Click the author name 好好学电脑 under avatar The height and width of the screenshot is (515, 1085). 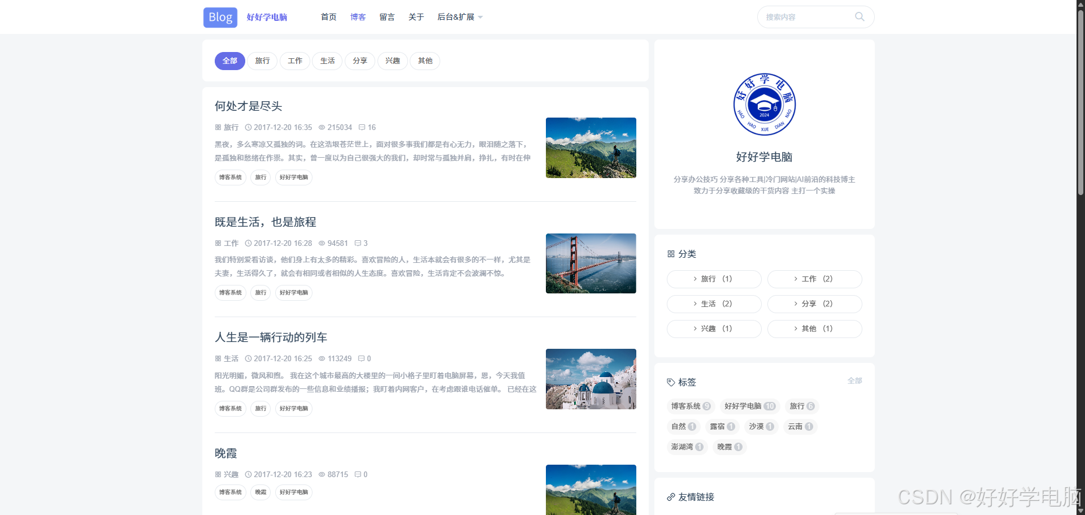coord(764,157)
